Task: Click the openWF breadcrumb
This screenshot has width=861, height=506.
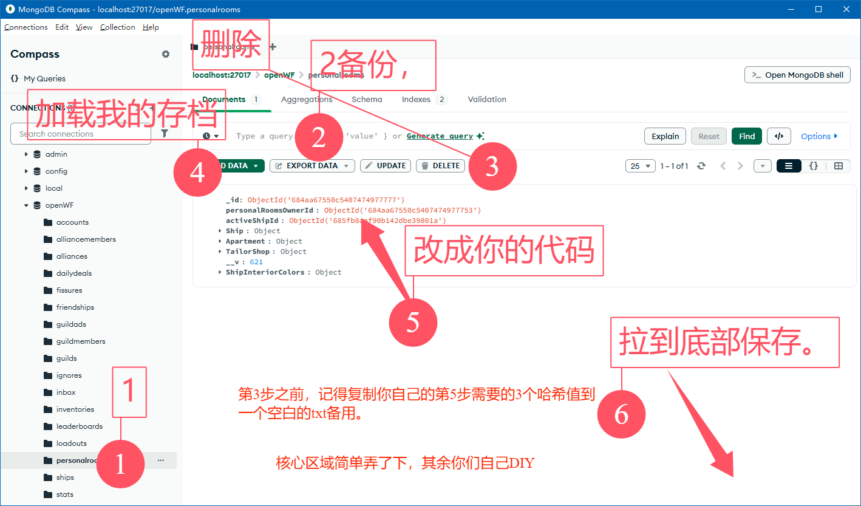Action: (x=279, y=75)
